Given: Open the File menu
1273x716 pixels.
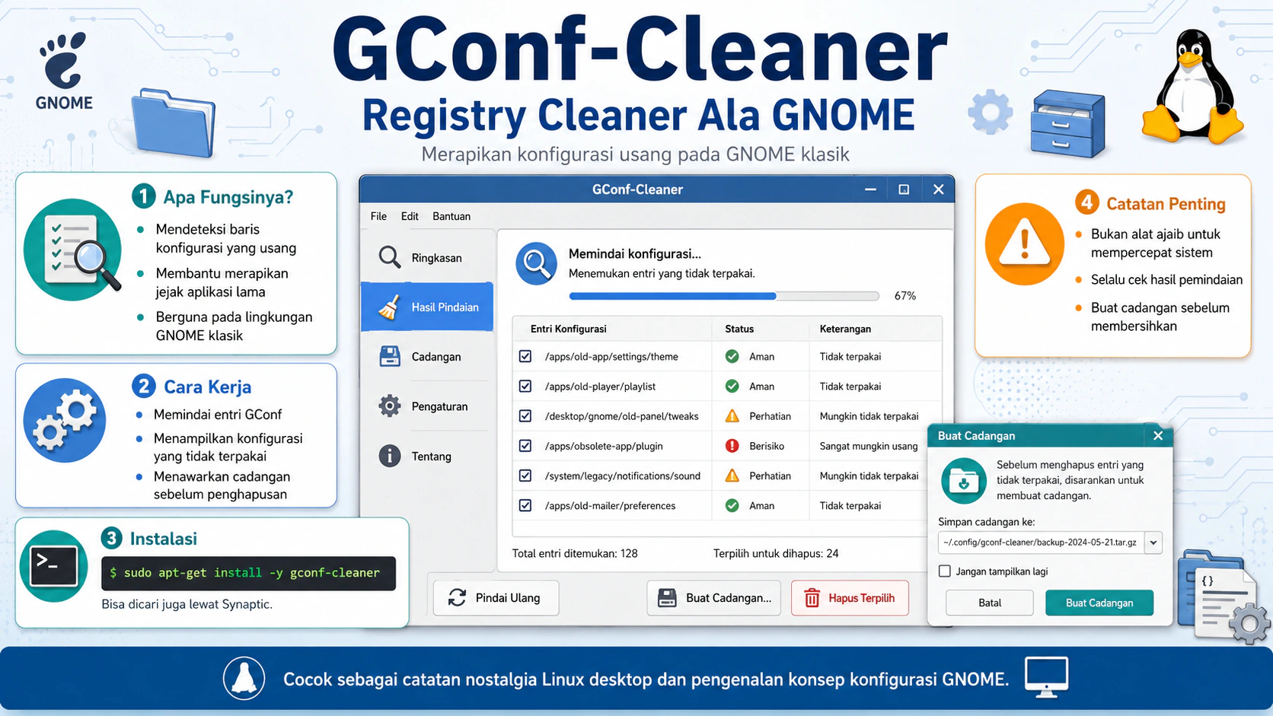Looking at the screenshot, I should point(378,216).
